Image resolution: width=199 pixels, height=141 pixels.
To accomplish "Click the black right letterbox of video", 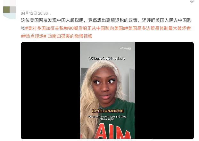I will (x=164, y=90).
